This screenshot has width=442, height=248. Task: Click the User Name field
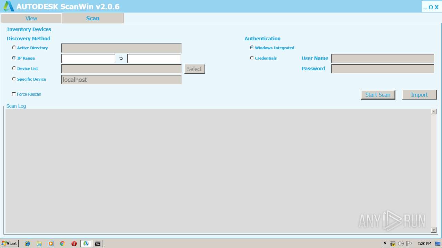383,59
